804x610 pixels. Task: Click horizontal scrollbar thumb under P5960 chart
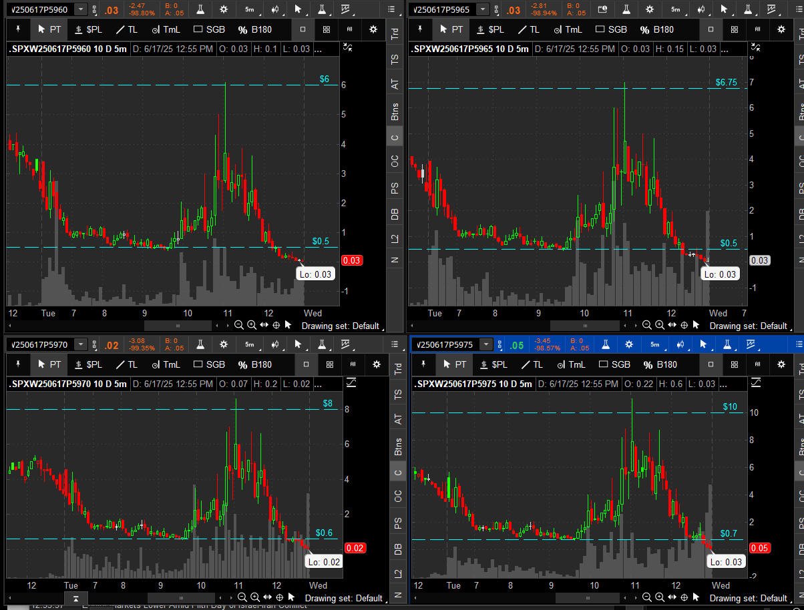(178, 325)
